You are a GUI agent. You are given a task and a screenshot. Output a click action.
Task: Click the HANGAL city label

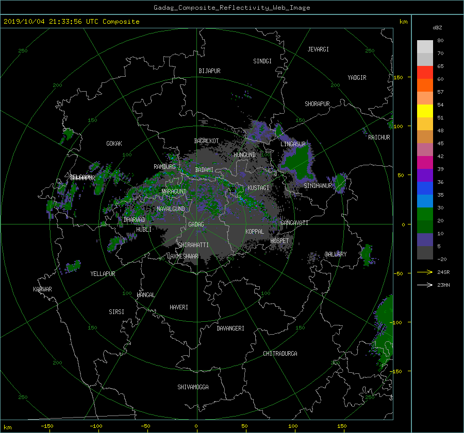pos(145,295)
